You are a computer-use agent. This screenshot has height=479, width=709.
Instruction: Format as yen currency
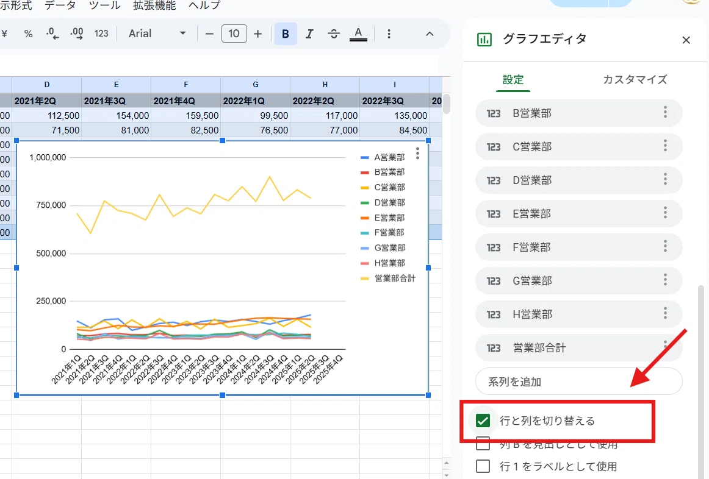4,34
